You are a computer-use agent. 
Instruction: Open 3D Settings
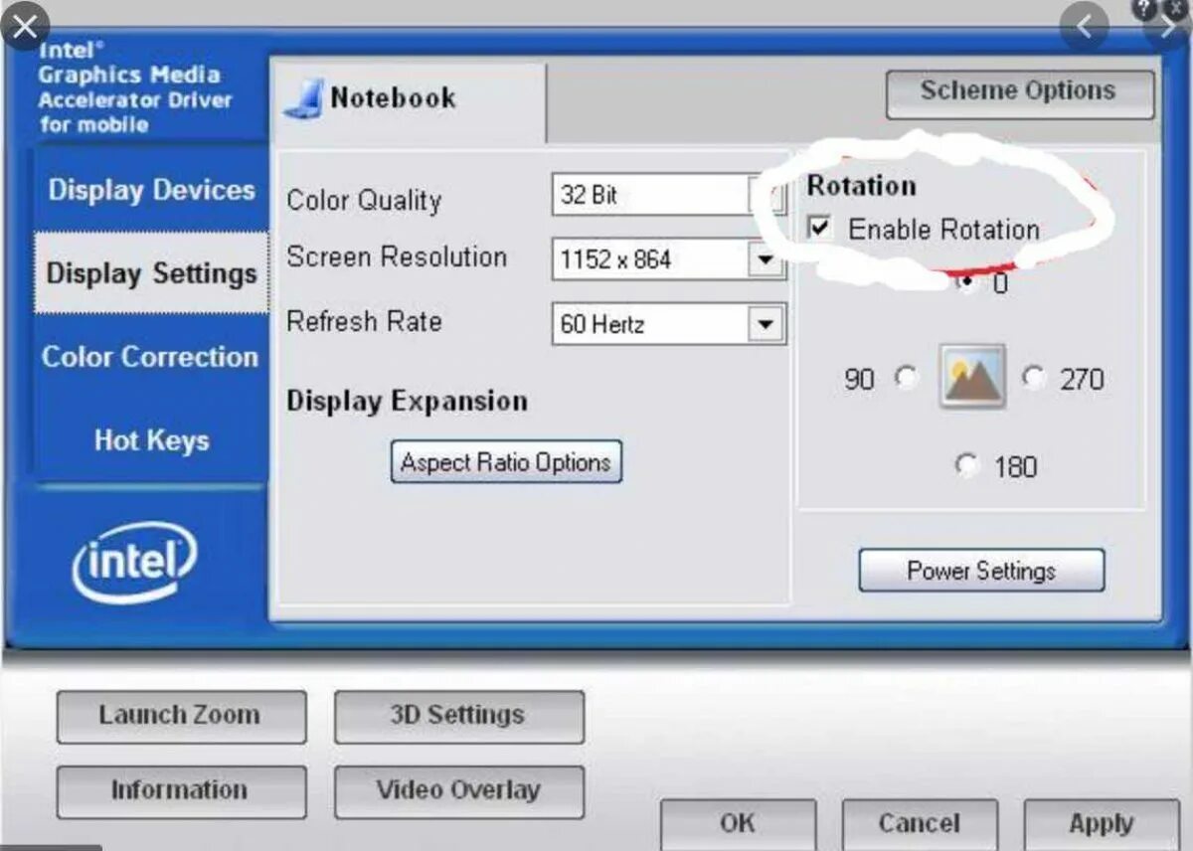tap(459, 717)
